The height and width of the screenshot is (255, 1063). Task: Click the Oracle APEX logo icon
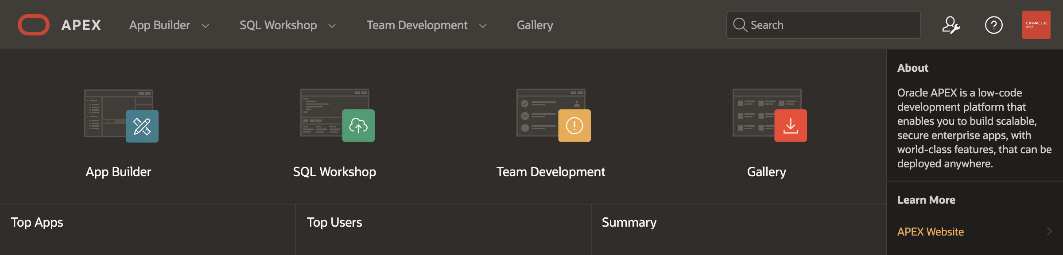tap(34, 25)
